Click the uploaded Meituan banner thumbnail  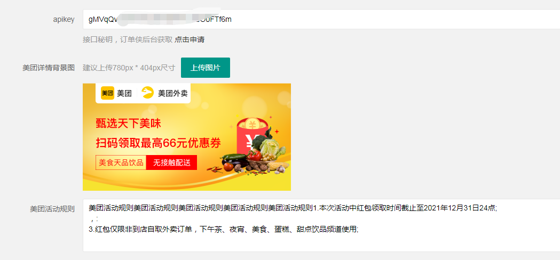(x=187, y=137)
